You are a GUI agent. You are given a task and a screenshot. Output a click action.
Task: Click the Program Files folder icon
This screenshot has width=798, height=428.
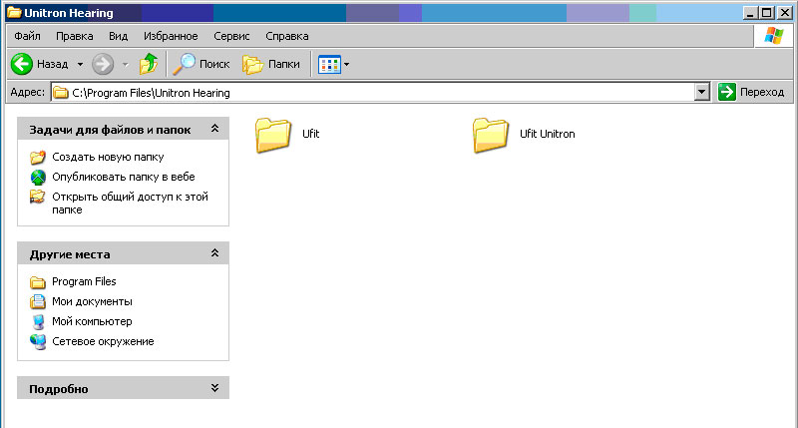pos(38,282)
